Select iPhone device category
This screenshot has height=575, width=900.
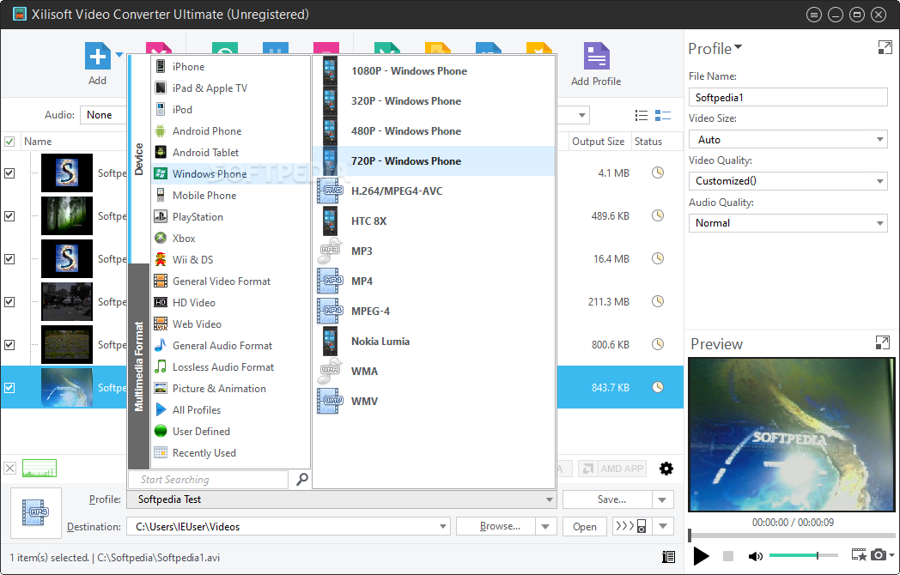coord(230,67)
